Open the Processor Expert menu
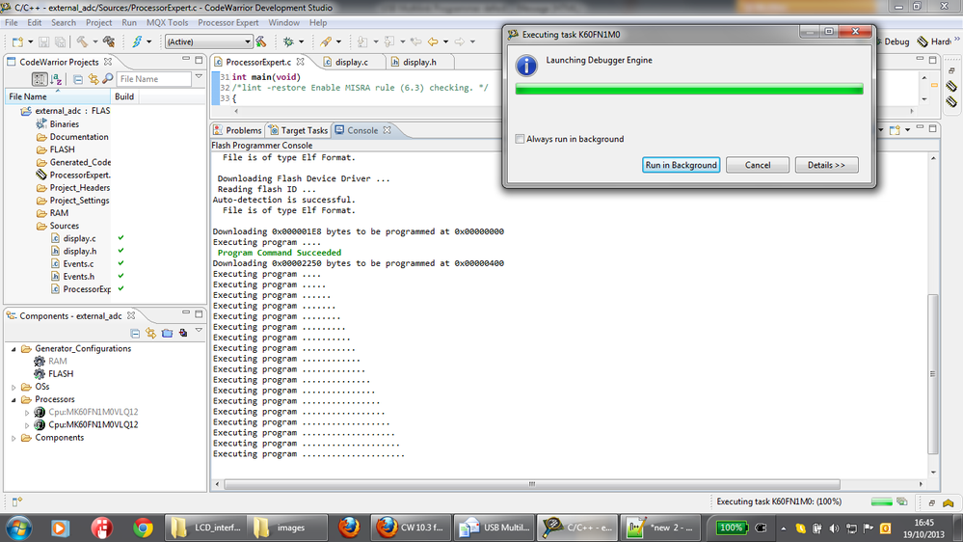Screen dimensions: 963x542 [227, 23]
